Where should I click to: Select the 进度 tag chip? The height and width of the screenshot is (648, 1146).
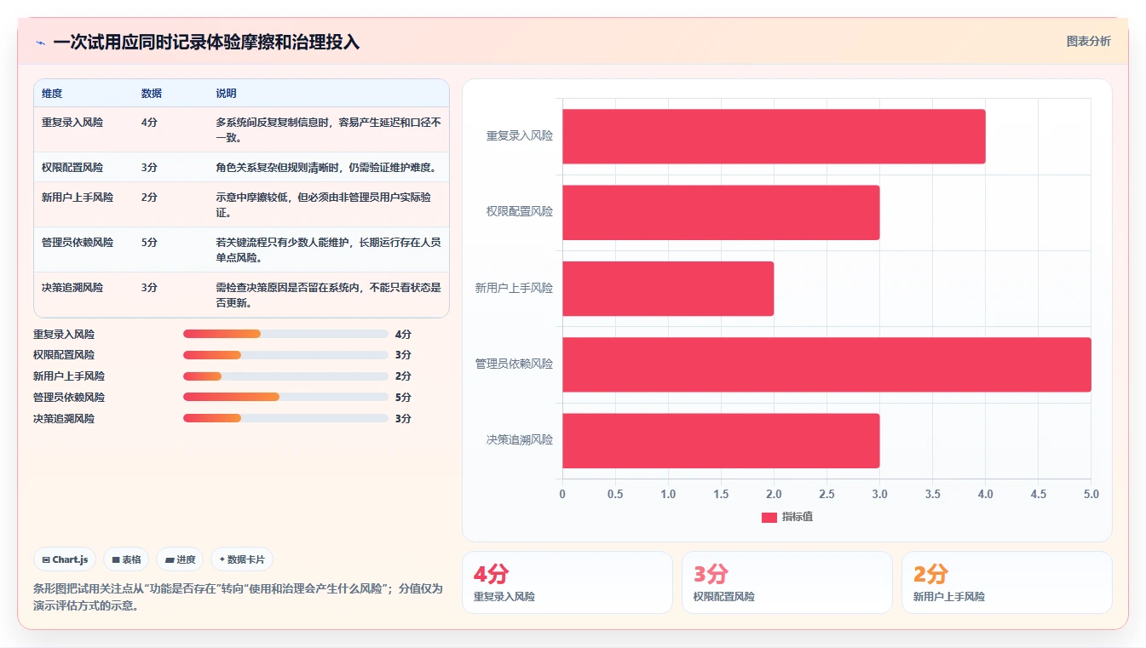(x=180, y=559)
